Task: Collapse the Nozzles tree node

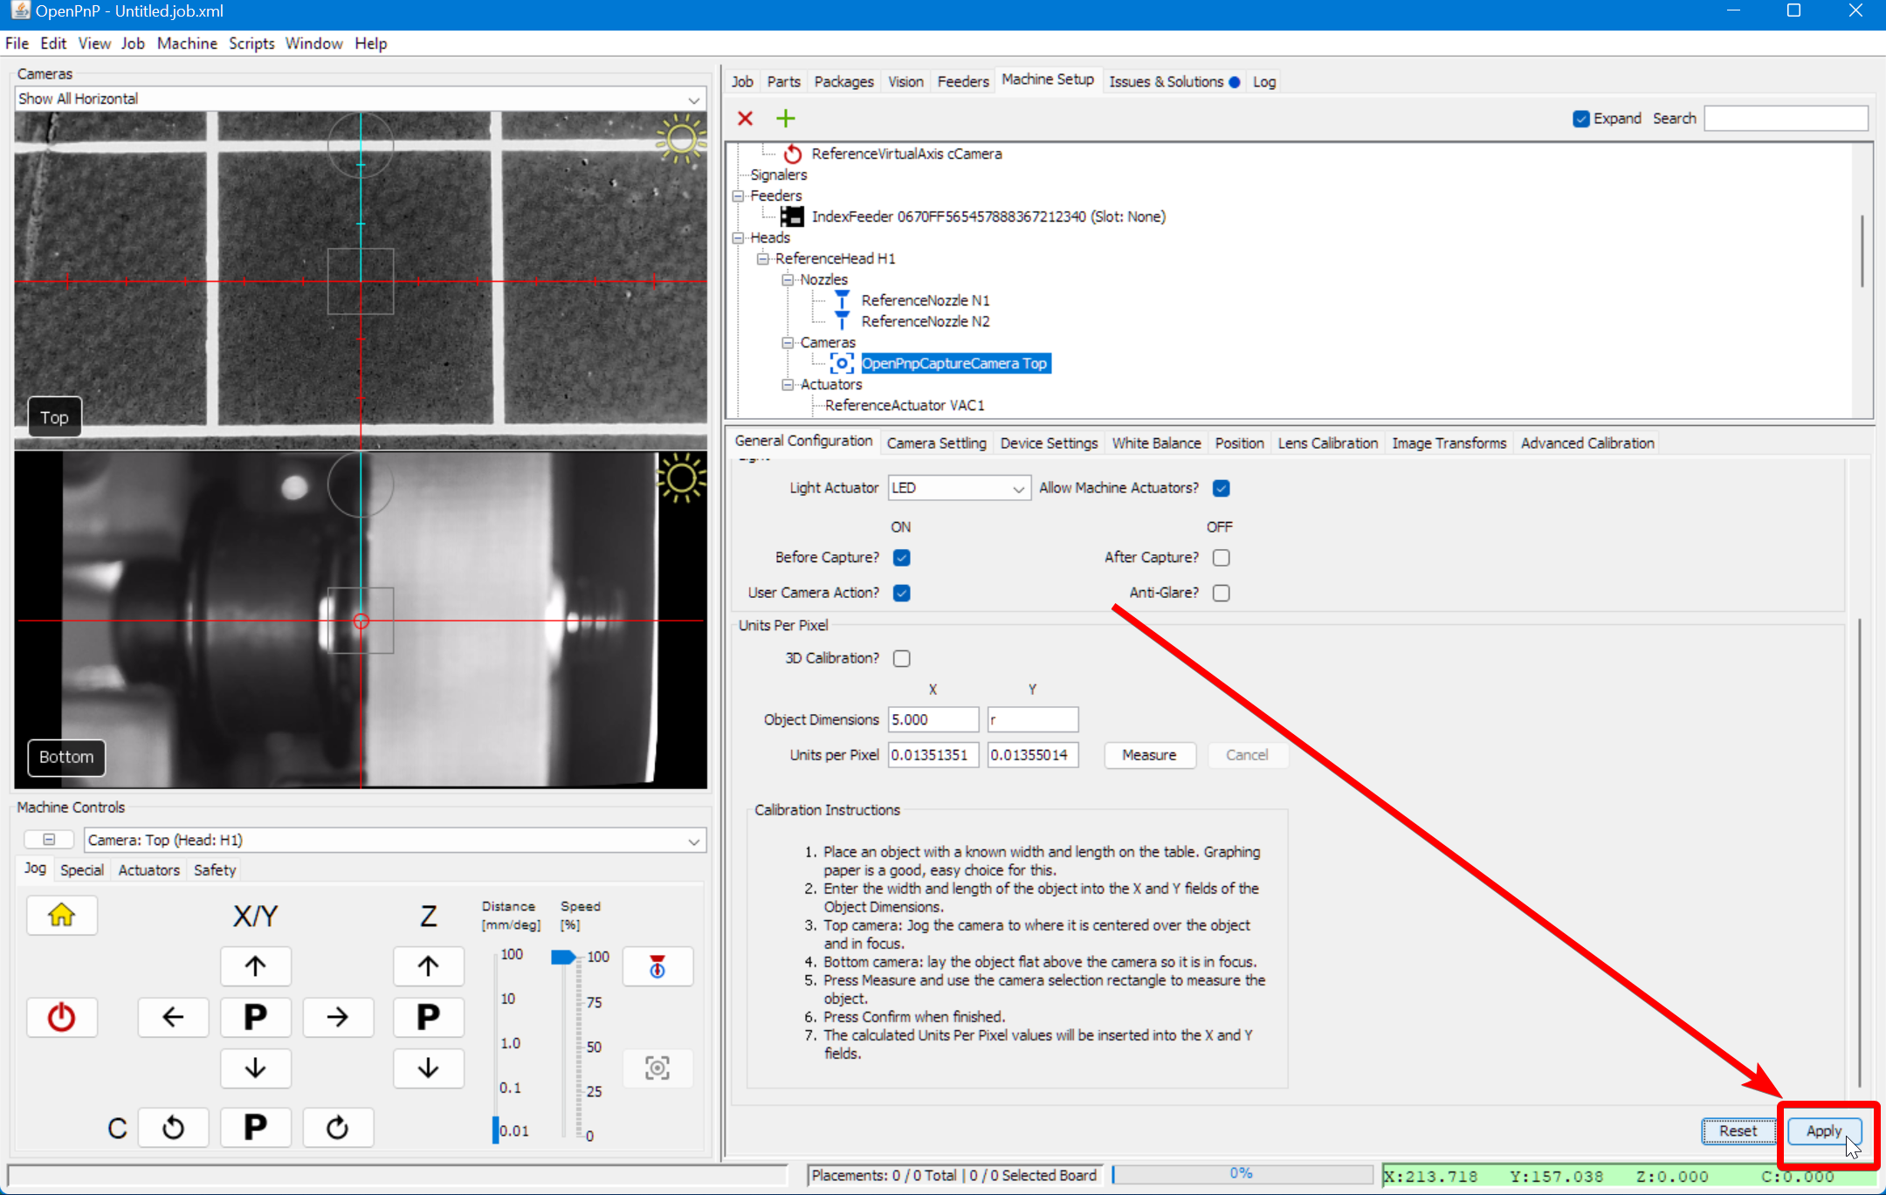Action: [x=788, y=279]
